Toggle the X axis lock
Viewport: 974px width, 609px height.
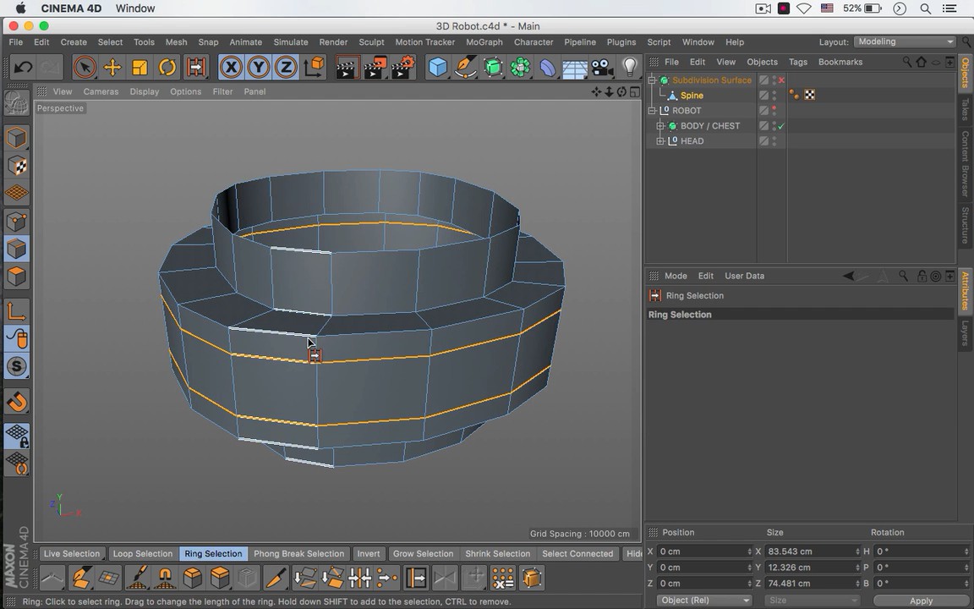[x=231, y=68]
